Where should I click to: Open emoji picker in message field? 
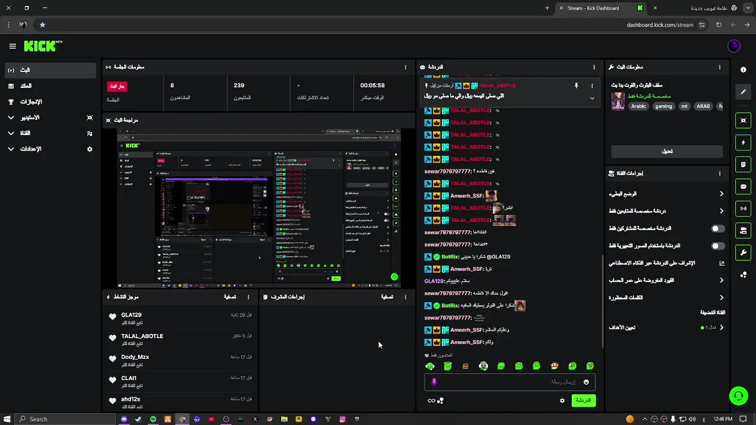(x=586, y=382)
